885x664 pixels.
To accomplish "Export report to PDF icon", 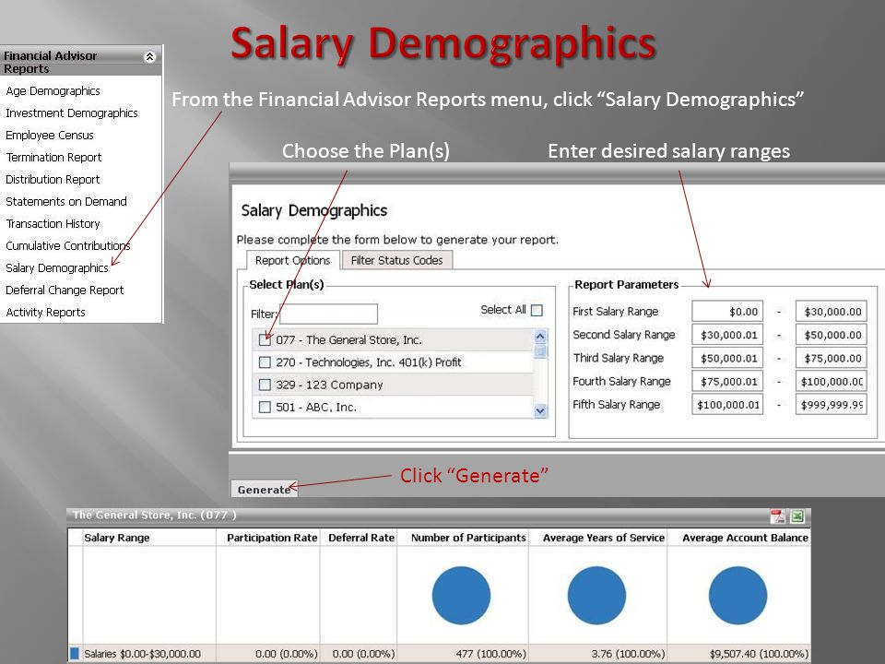I will pyautogui.click(x=778, y=516).
